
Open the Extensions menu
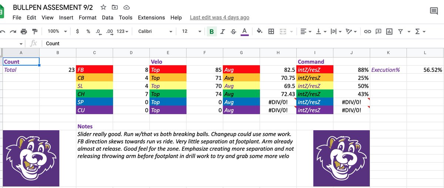[151, 17]
